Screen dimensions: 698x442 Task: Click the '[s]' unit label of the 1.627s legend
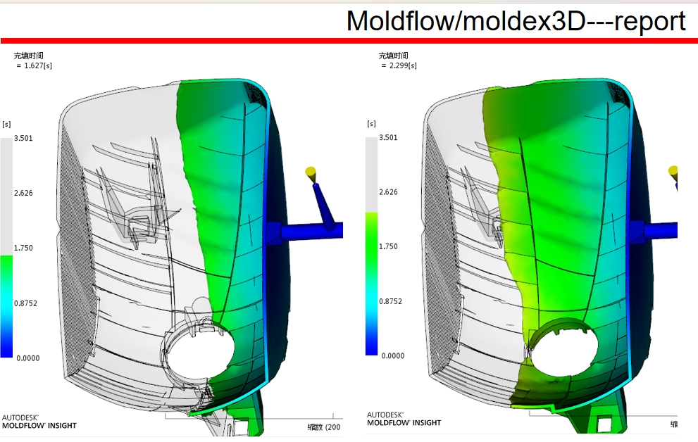pyautogui.click(x=6, y=124)
